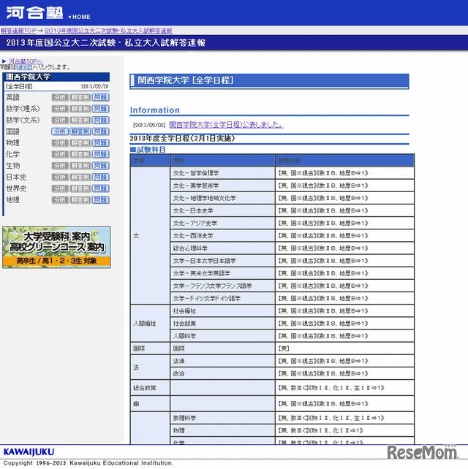The height and width of the screenshot is (469, 468).
Task: Open 解答例 for 生物
Action: 80,166
